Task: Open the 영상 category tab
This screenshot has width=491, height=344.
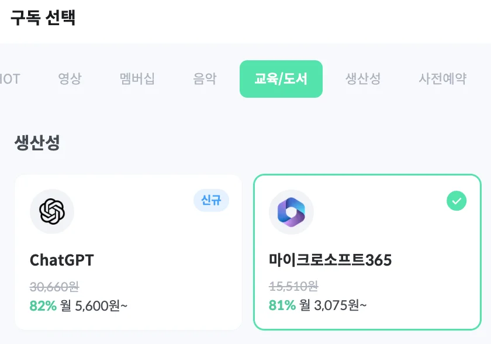Action: point(70,79)
